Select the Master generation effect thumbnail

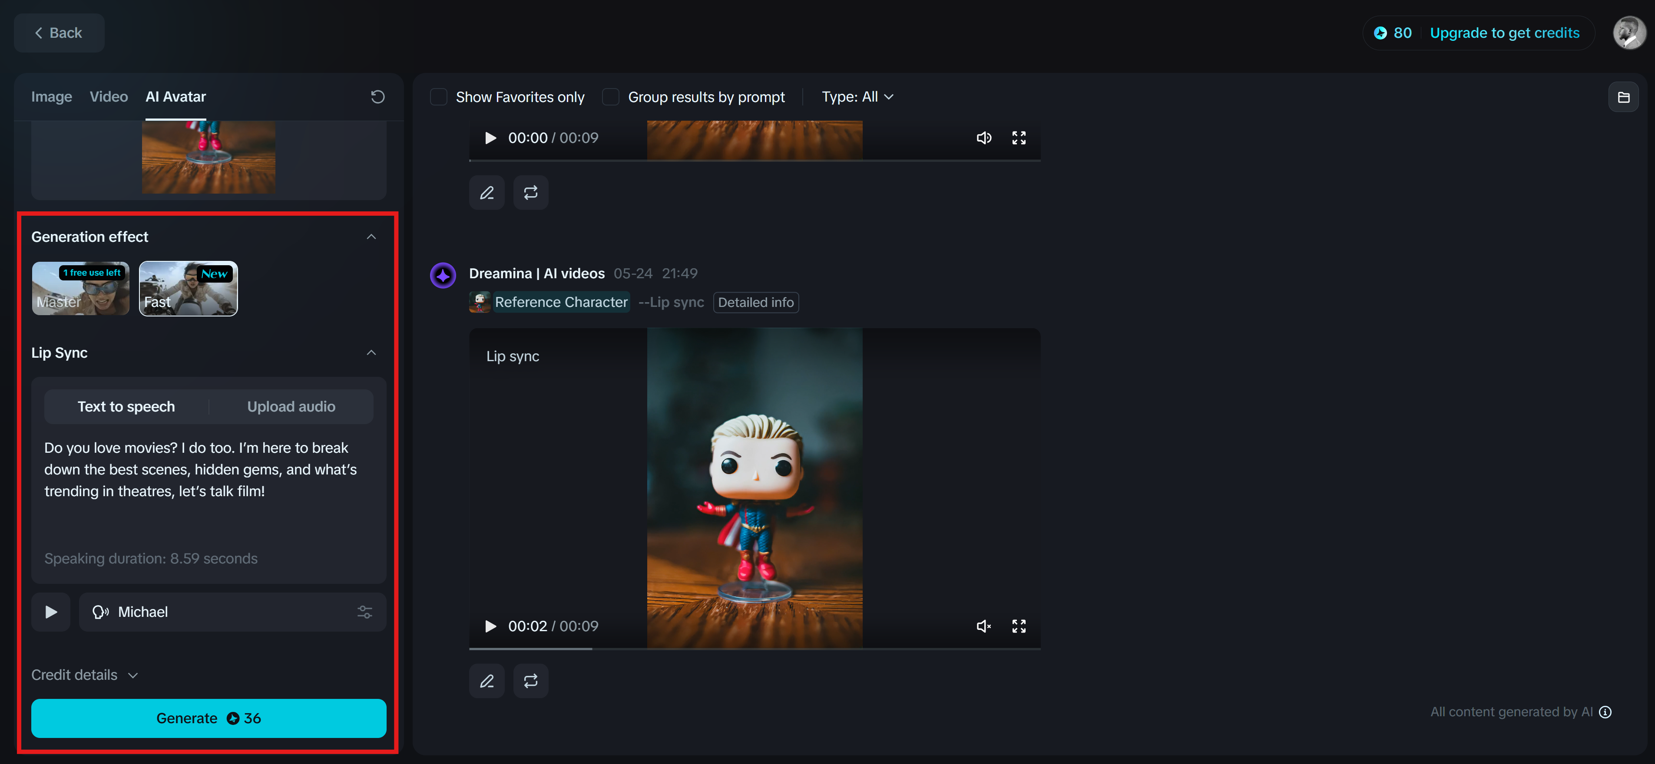point(80,288)
